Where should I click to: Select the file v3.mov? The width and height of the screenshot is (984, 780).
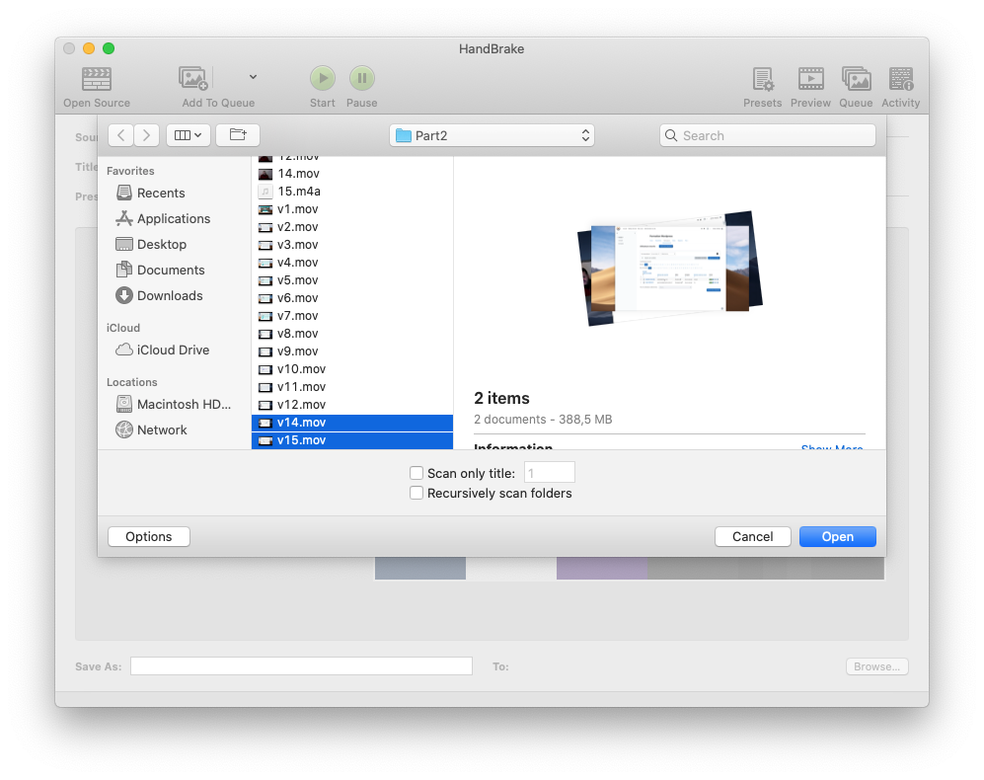(352, 244)
